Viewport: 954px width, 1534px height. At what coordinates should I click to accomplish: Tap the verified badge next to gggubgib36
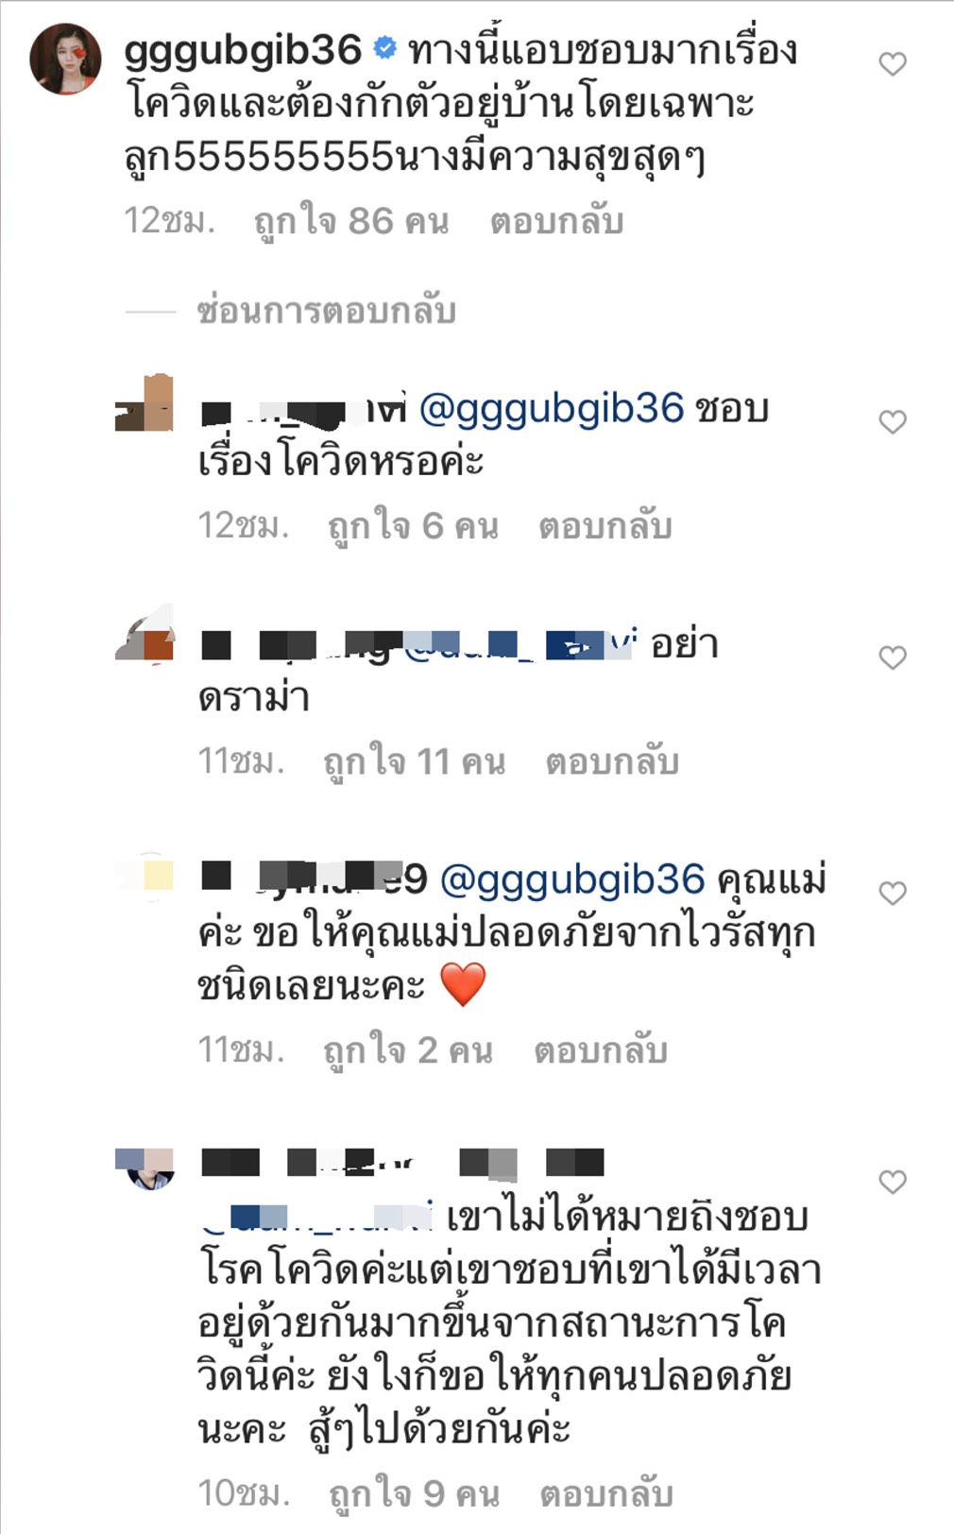pyautogui.click(x=385, y=47)
